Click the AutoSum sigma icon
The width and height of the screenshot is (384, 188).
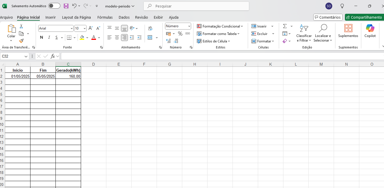(285, 26)
